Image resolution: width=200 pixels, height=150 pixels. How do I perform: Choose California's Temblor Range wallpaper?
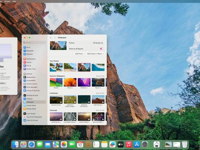(70, 99)
